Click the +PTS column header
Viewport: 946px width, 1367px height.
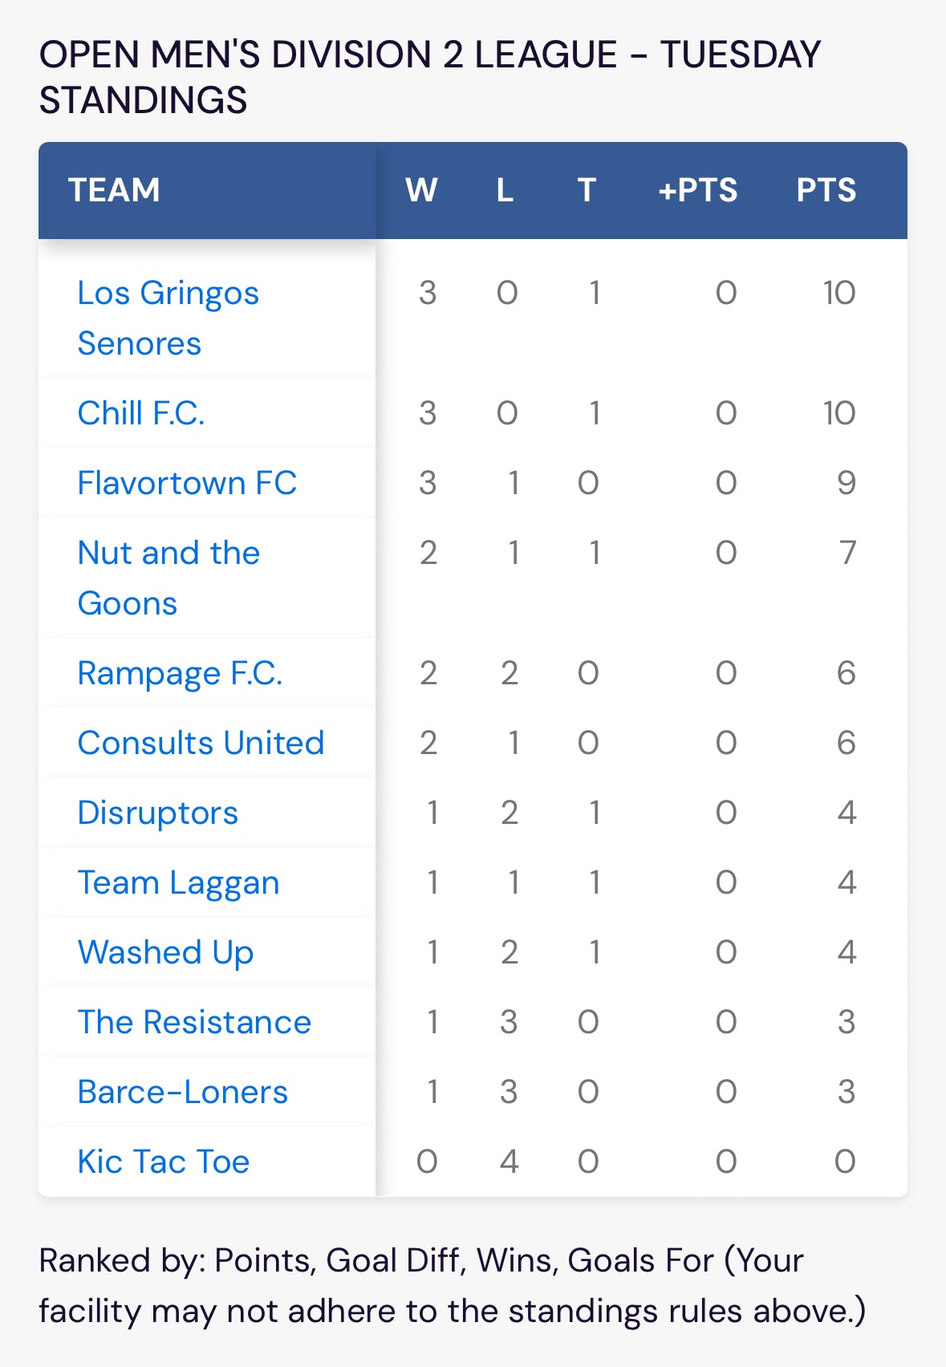(x=698, y=190)
